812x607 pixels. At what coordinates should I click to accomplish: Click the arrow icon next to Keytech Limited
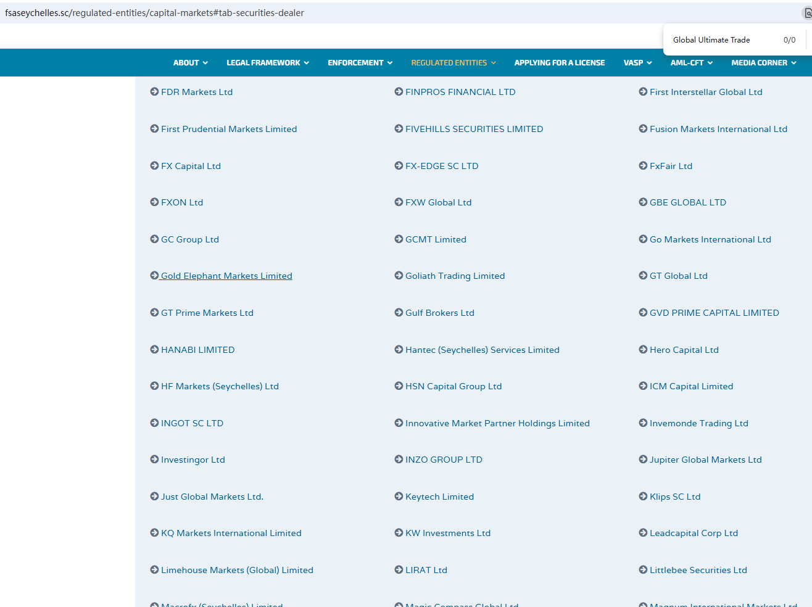[x=399, y=497]
